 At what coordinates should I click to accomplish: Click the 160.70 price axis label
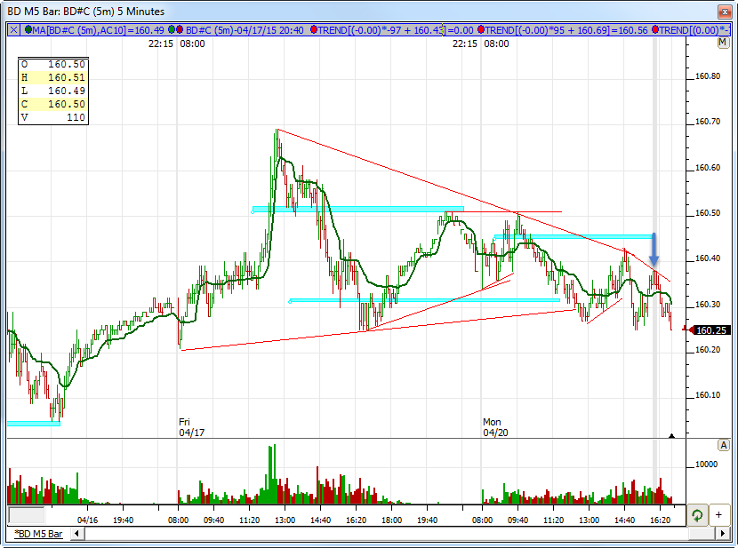coord(708,122)
